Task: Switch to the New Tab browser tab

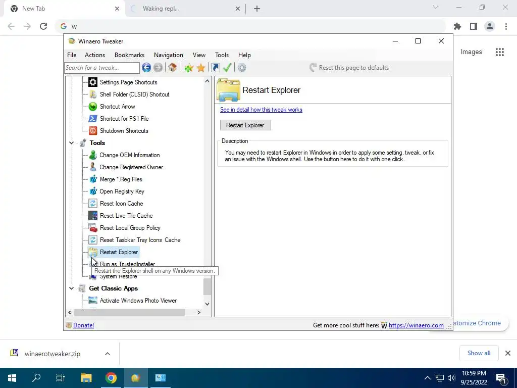Action: (x=65, y=9)
